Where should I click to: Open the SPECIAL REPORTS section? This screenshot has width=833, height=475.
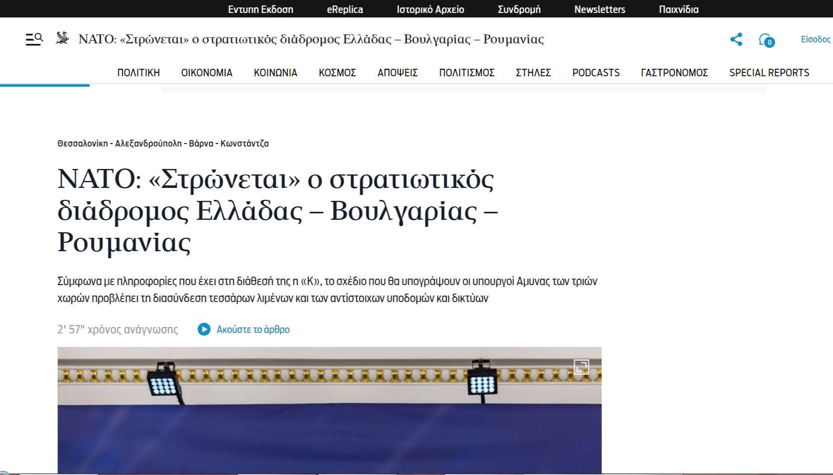click(x=769, y=73)
